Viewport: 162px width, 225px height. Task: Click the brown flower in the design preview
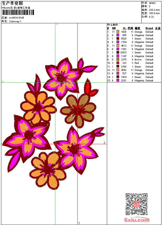tap(78, 110)
